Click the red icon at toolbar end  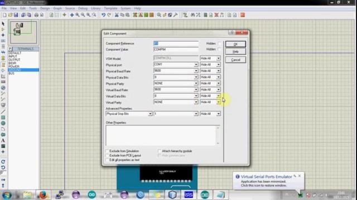[243, 15]
